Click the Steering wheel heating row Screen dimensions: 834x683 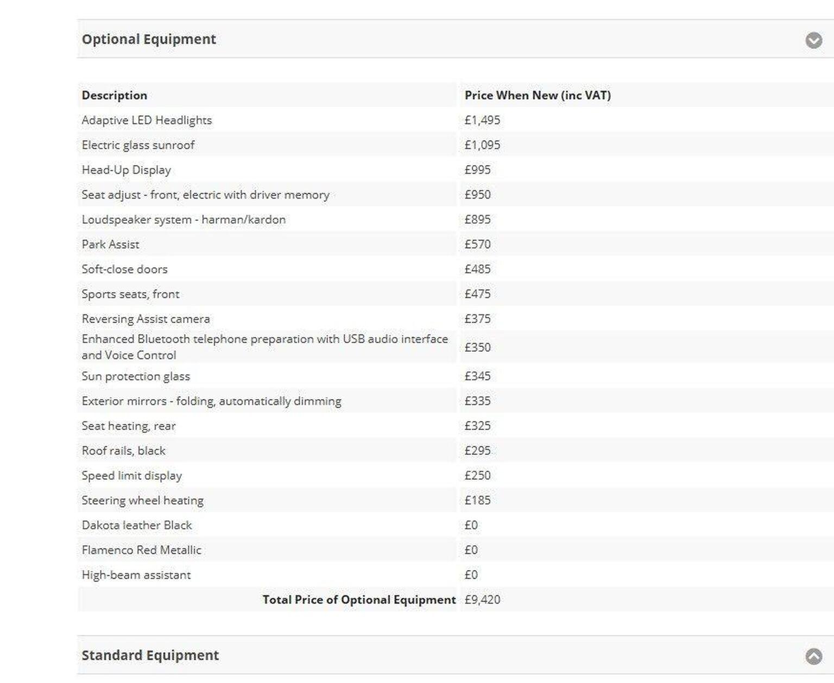click(142, 500)
